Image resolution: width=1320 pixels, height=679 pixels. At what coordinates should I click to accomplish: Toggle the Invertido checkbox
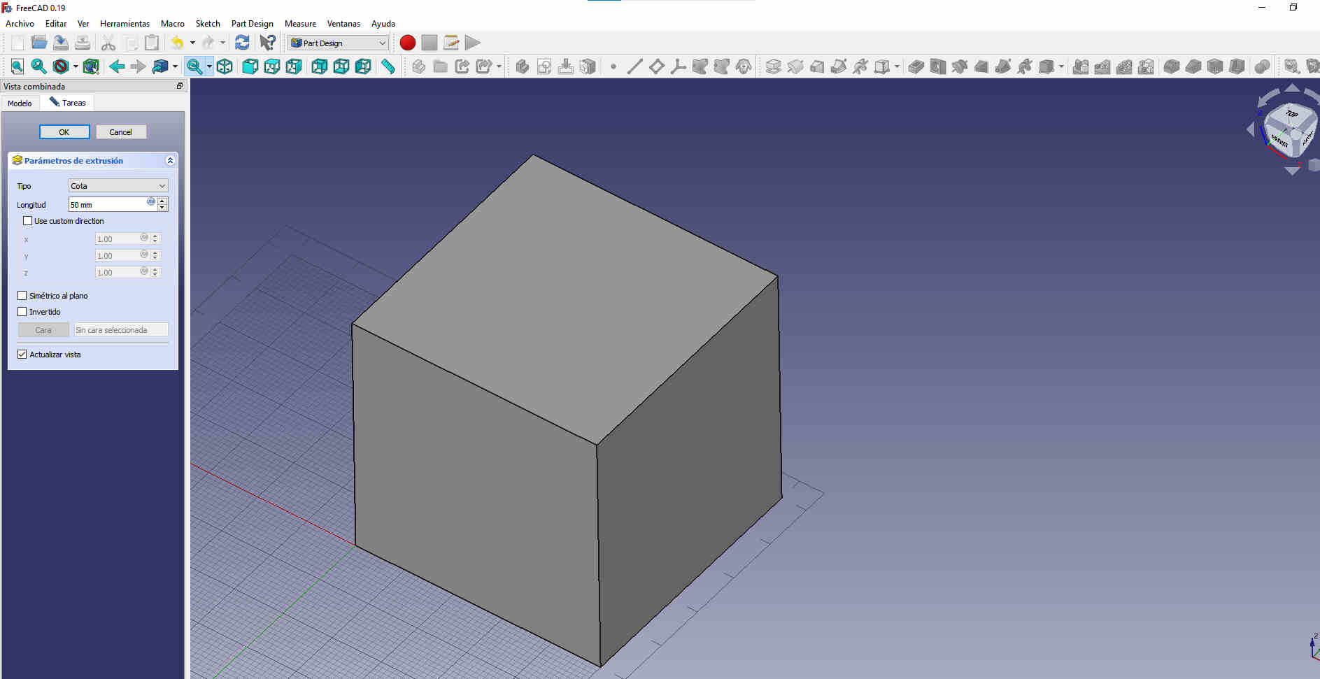22,312
